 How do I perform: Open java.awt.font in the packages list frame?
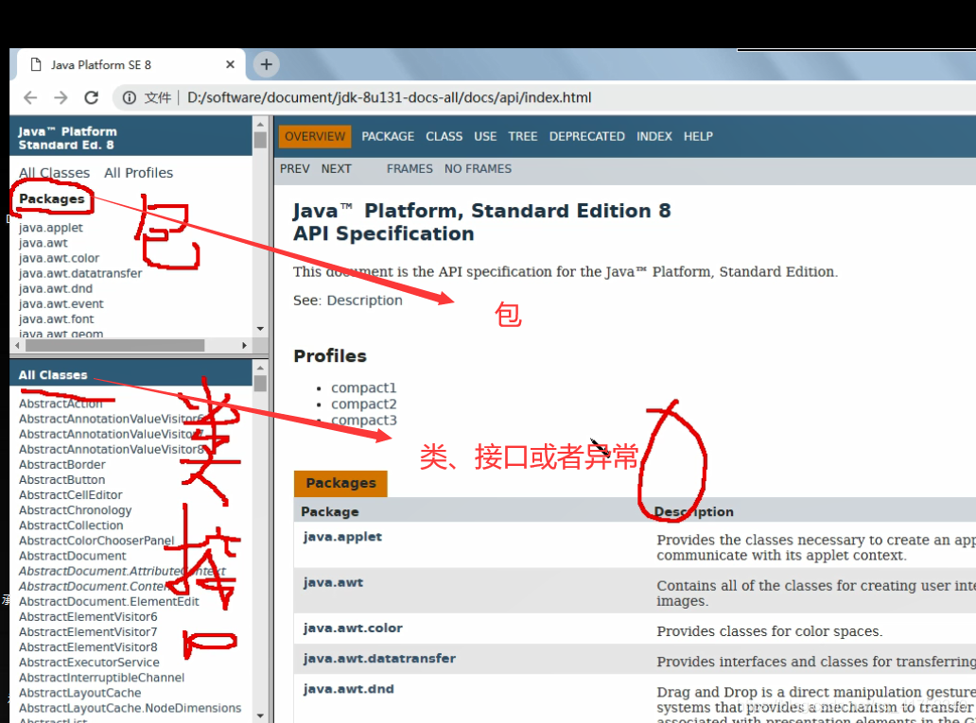coord(56,319)
